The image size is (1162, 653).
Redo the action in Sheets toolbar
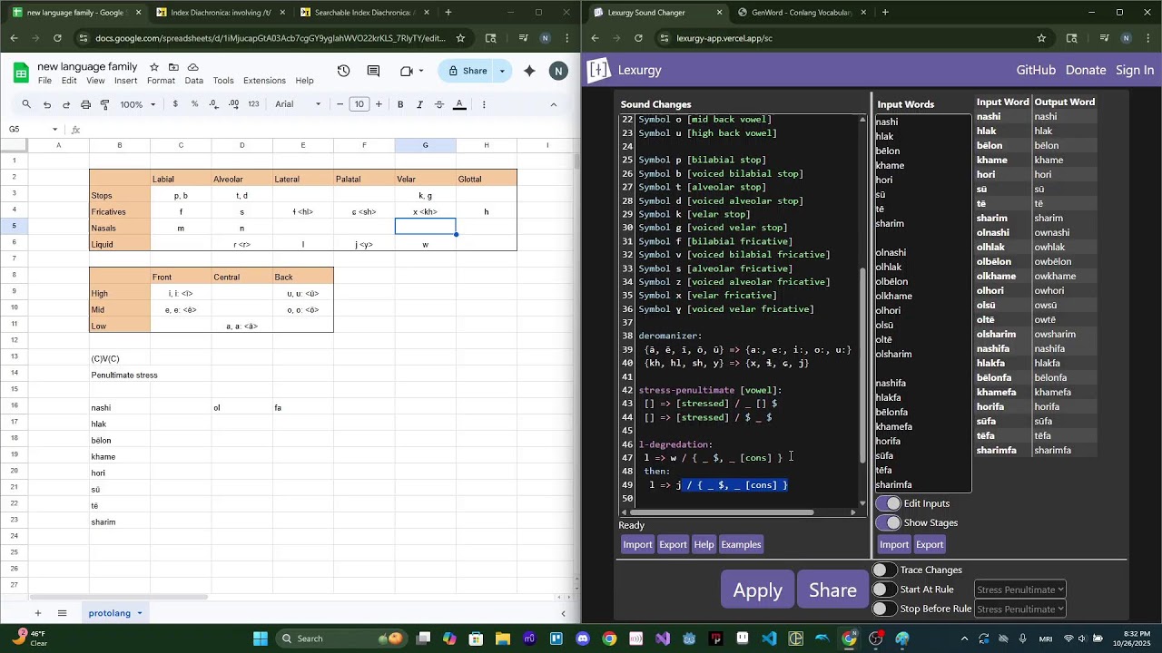coord(66,104)
